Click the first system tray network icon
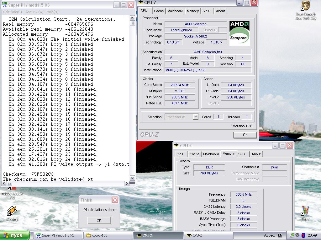The image size is (321, 240). pos(292,235)
